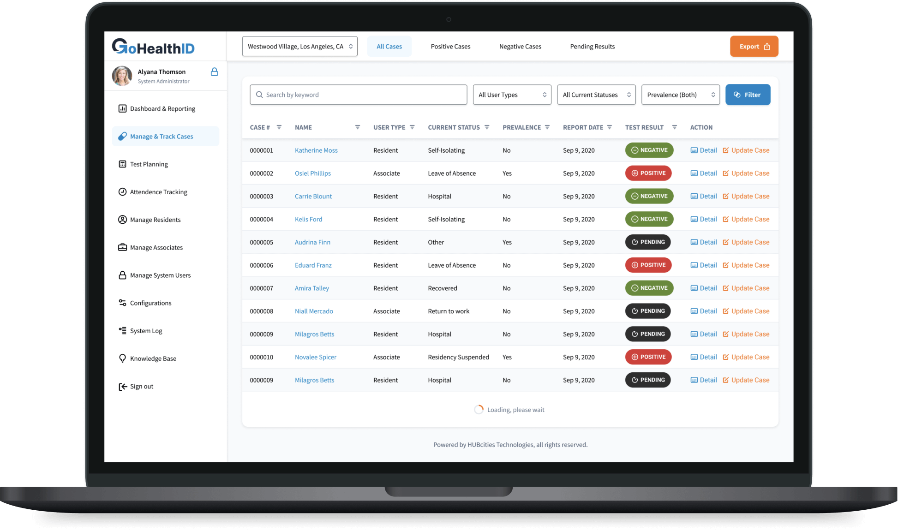The image size is (898, 531).
Task: Click the Manage Associates sidebar icon
Action: 121,247
